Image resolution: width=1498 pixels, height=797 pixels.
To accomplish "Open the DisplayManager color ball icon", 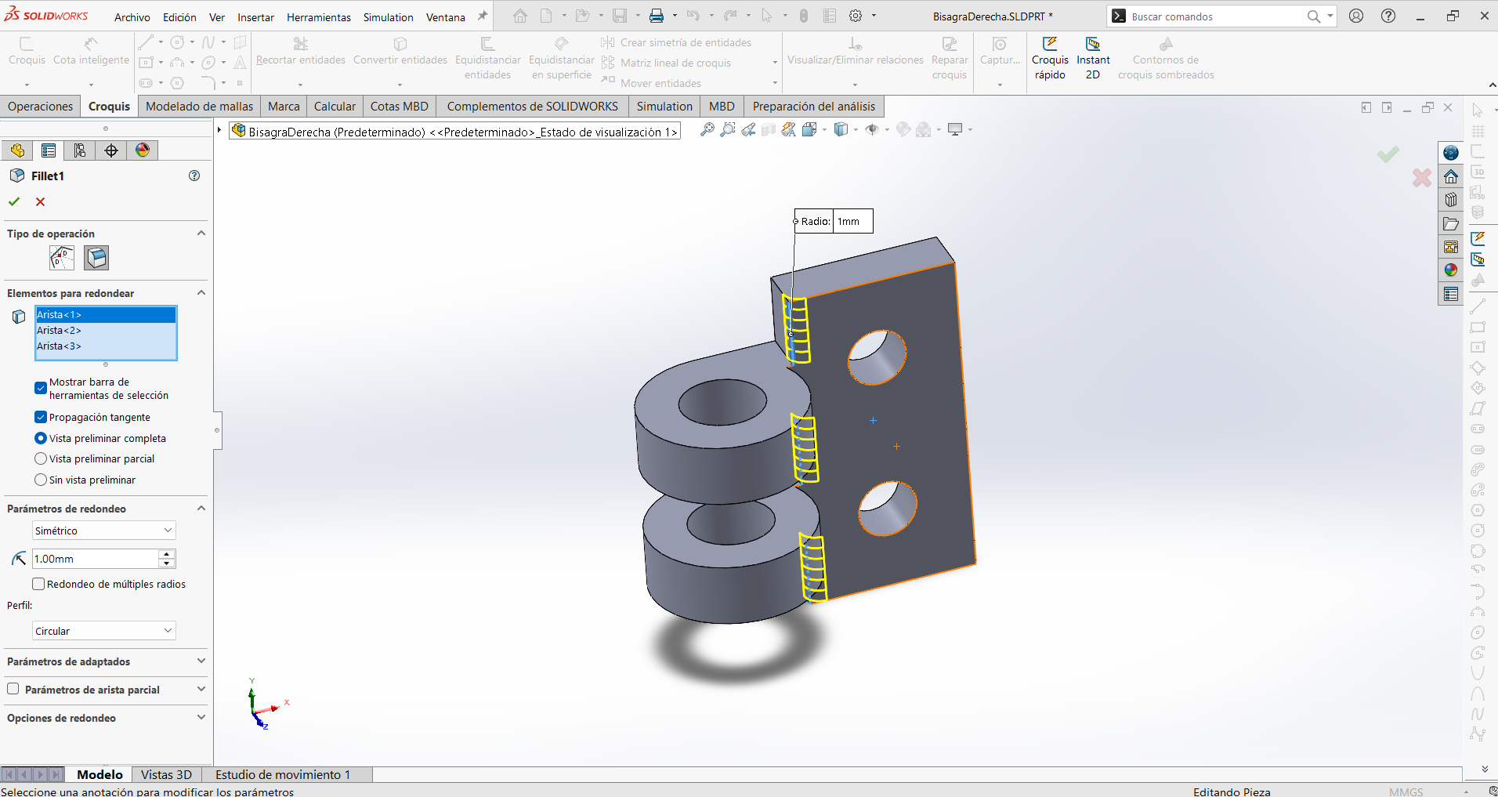I will tap(143, 150).
